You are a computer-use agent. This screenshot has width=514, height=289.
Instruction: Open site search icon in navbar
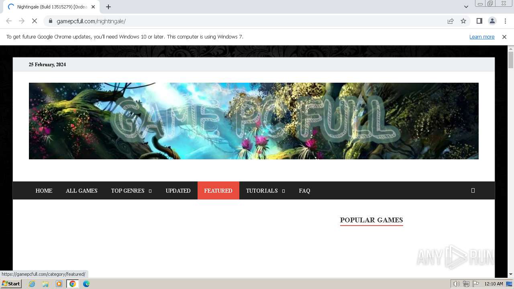click(473, 191)
